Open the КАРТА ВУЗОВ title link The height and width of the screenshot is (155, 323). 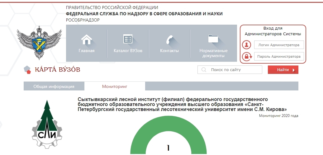tap(58, 70)
